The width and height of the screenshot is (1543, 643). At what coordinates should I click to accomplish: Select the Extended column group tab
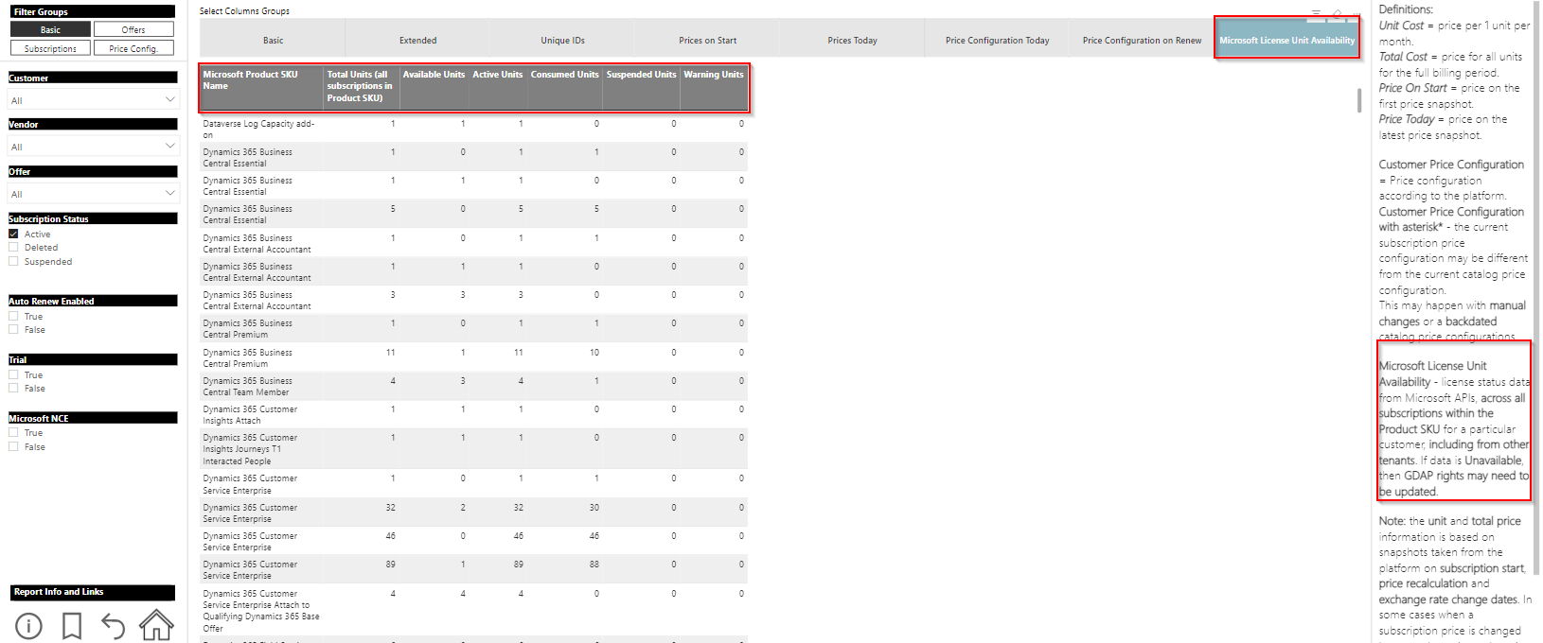click(x=417, y=40)
